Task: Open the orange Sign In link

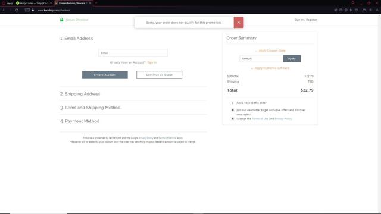Action: [x=152, y=62]
